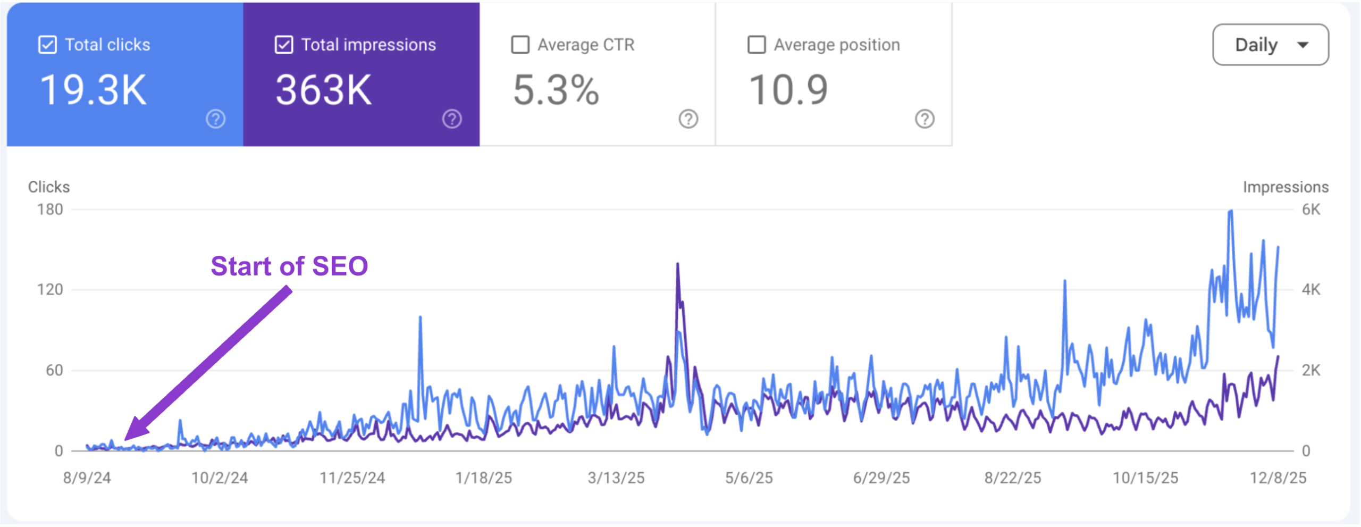Click the help icon on Total impressions card
The width and height of the screenshot is (1361, 527).
click(452, 119)
